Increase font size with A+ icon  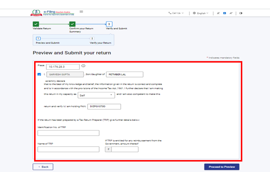[x=231, y=13]
